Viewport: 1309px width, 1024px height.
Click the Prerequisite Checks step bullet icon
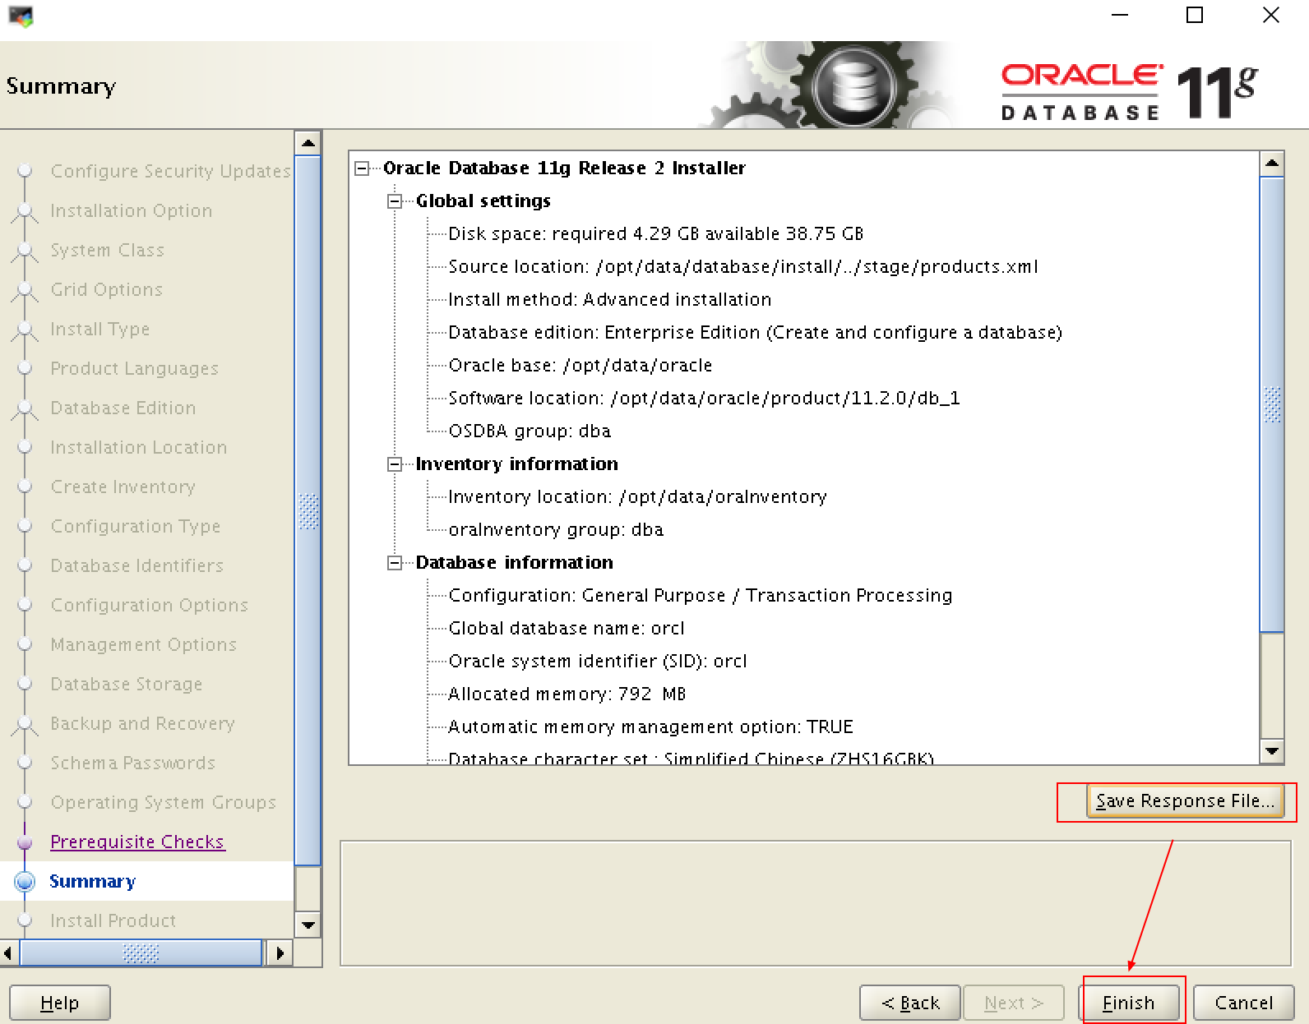click(25, 842)
